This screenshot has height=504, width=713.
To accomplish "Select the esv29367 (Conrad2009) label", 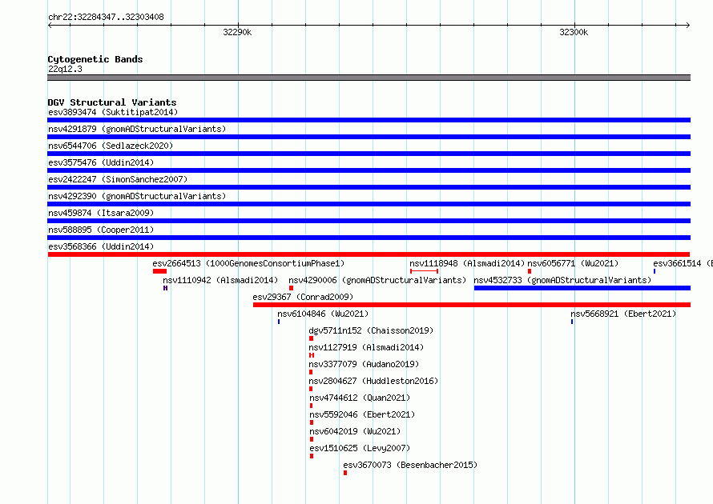I will [303, 297].
